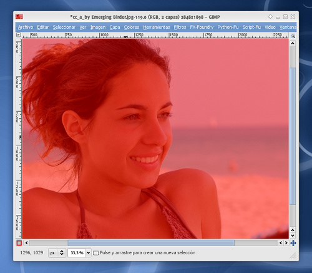Screen dimensions: 312x273
Task: Open the Herramientas menu
Action: click(x=157, y=27)
